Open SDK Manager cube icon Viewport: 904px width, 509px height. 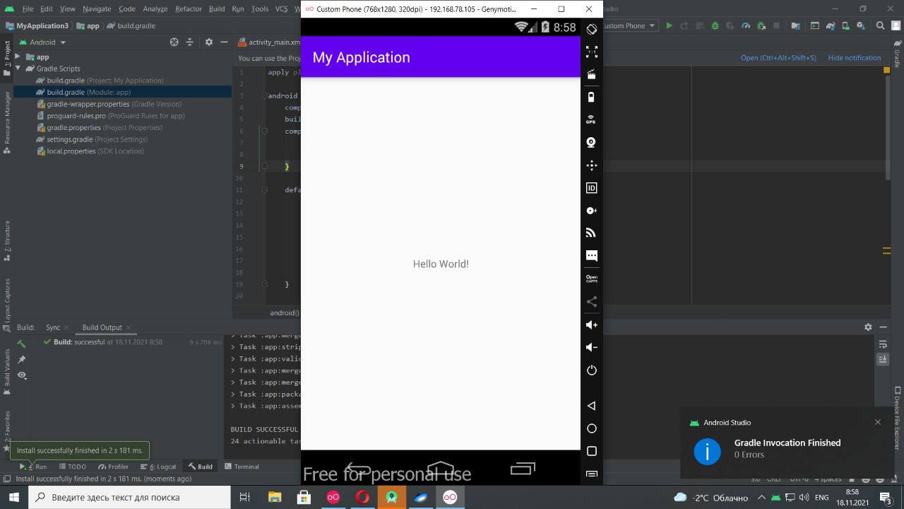[861, 26]
